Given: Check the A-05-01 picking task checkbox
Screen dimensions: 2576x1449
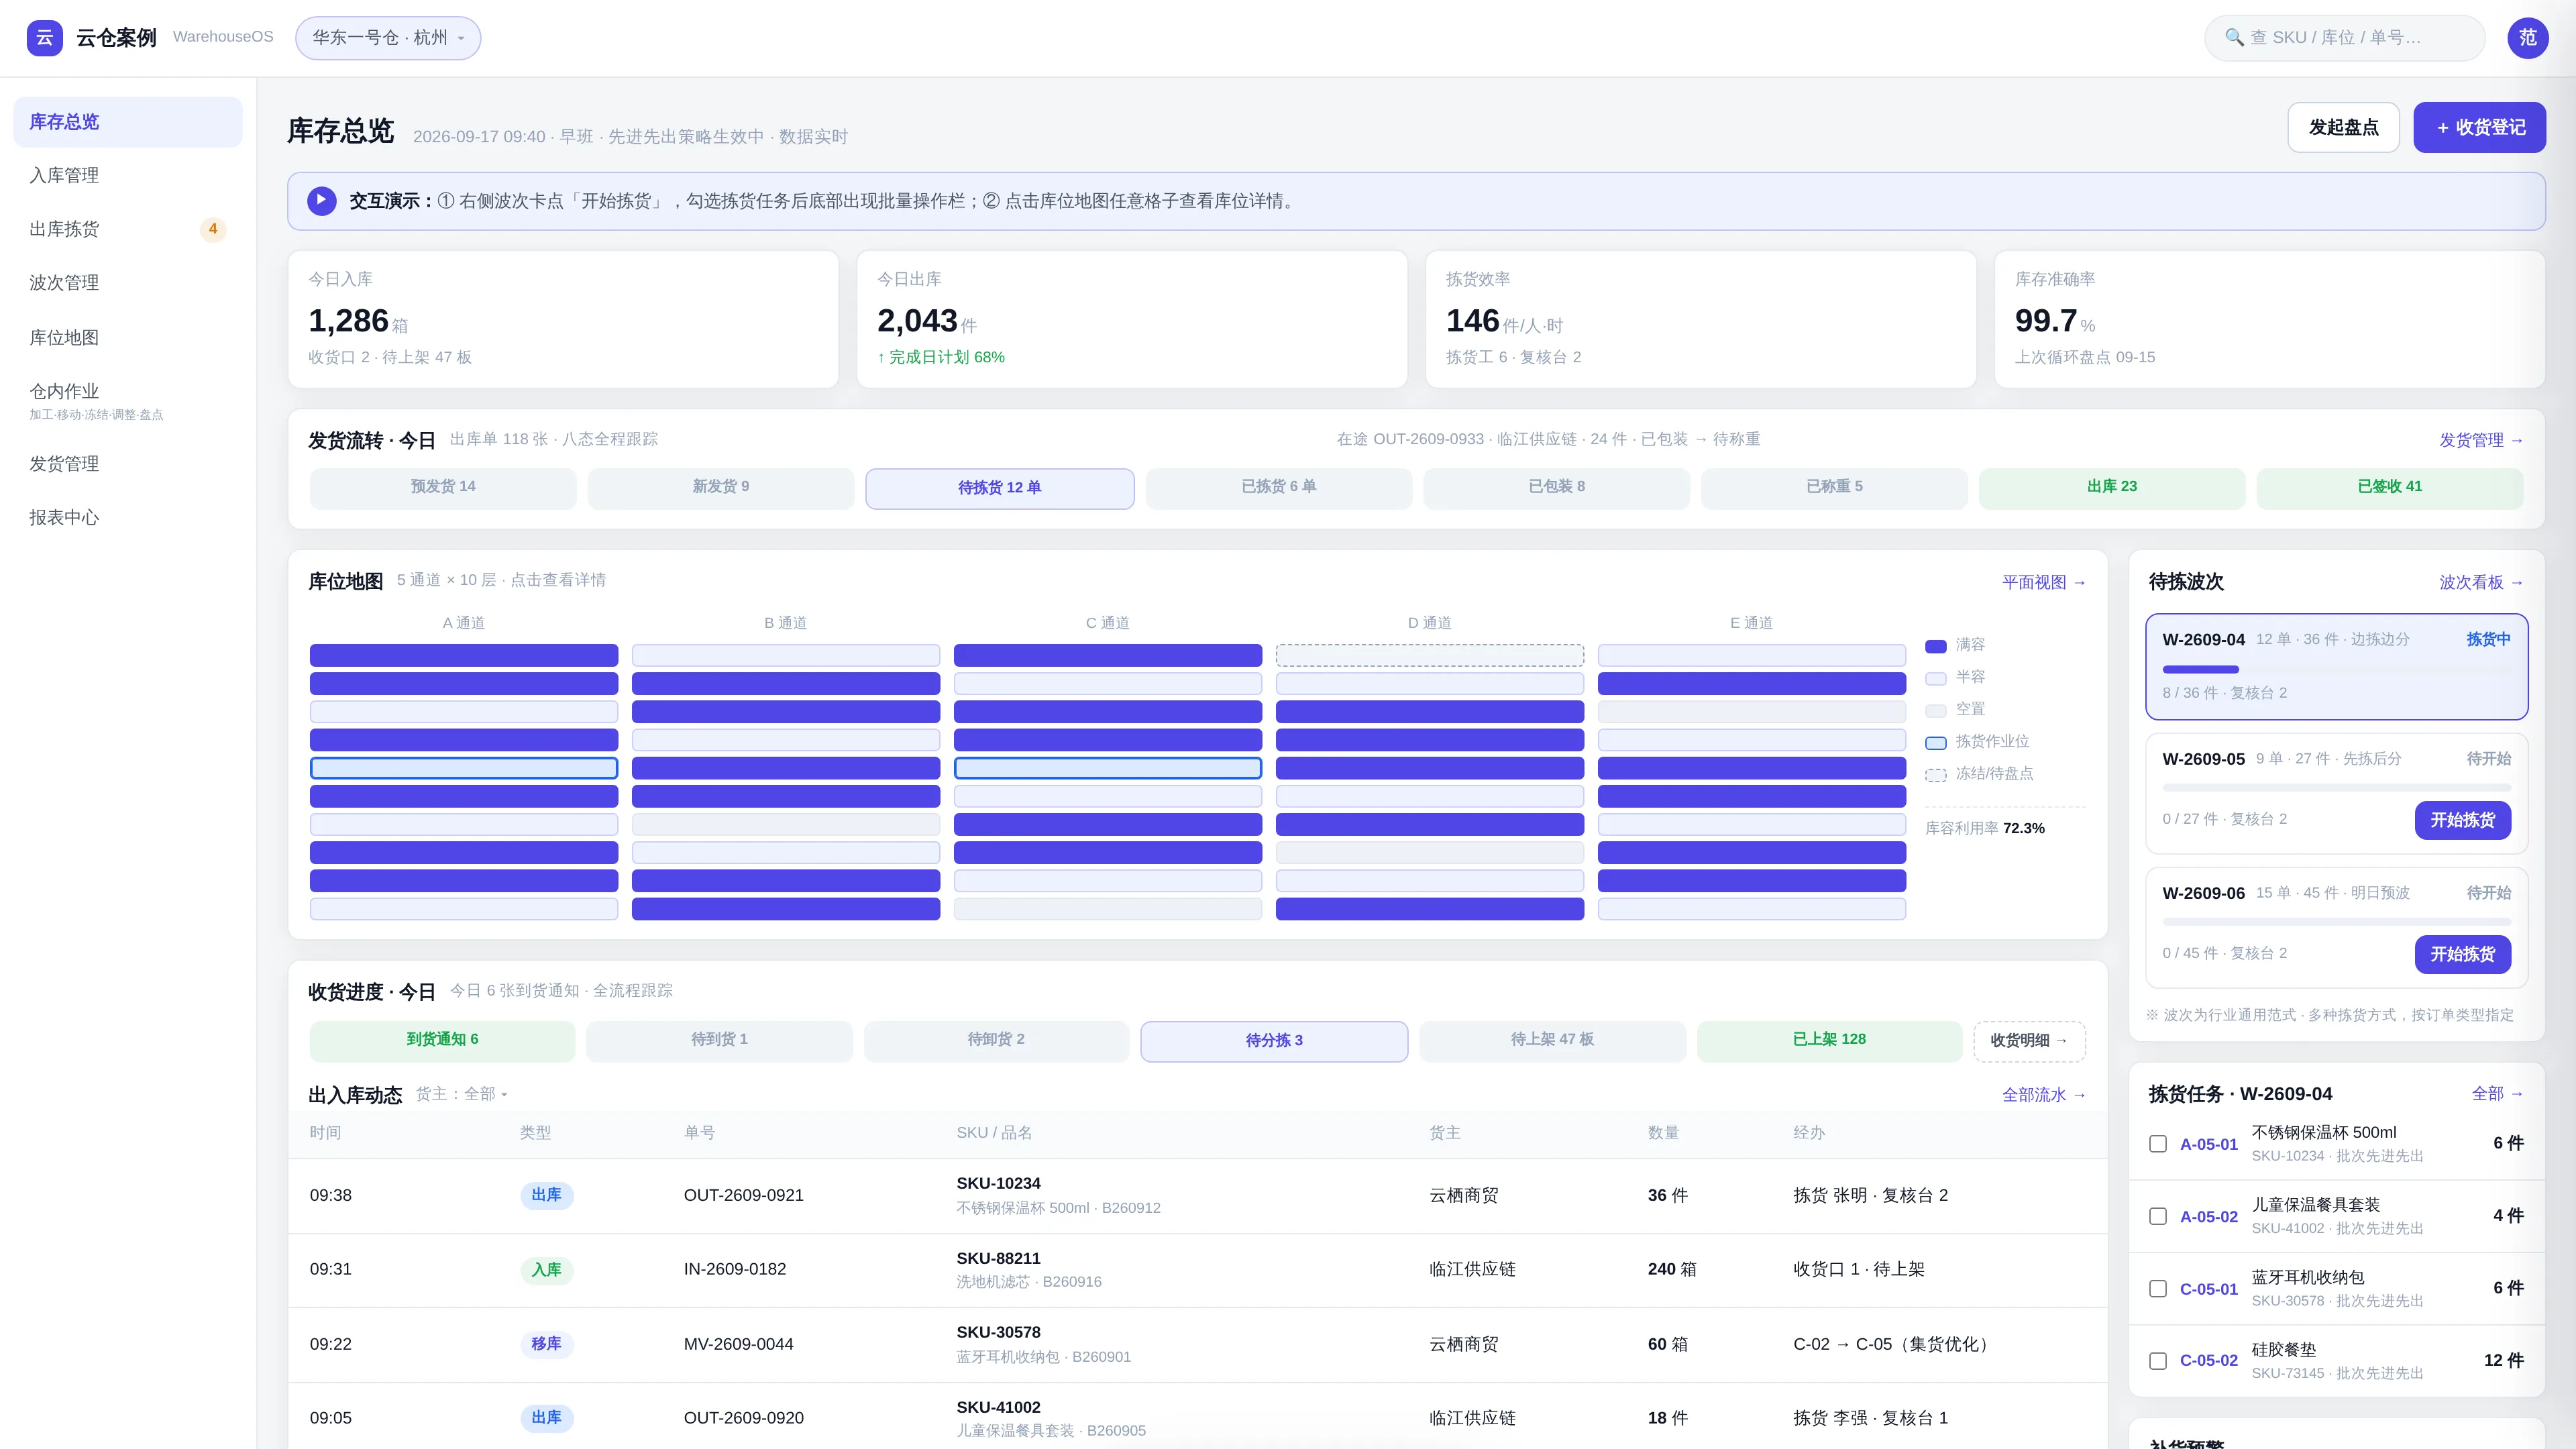Looking at the screenshot, I should coord(2158,1144).
